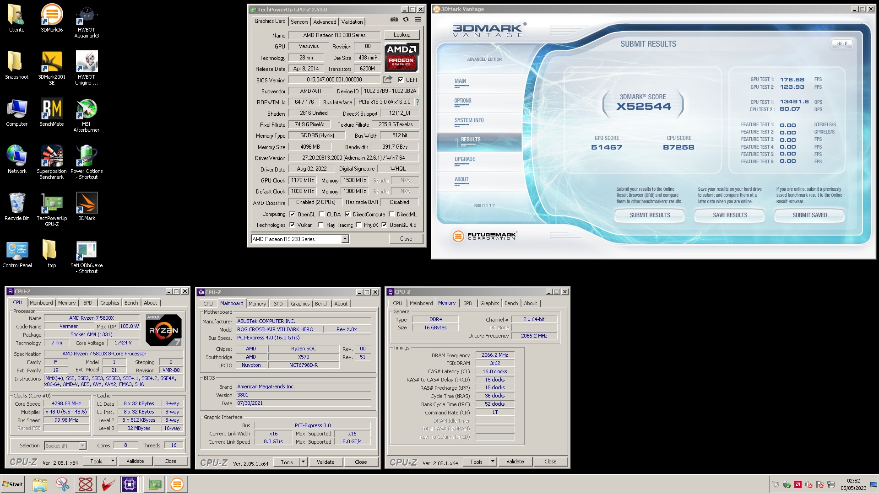Open the GPU-Z hamburger menu icon

[418, 20]
